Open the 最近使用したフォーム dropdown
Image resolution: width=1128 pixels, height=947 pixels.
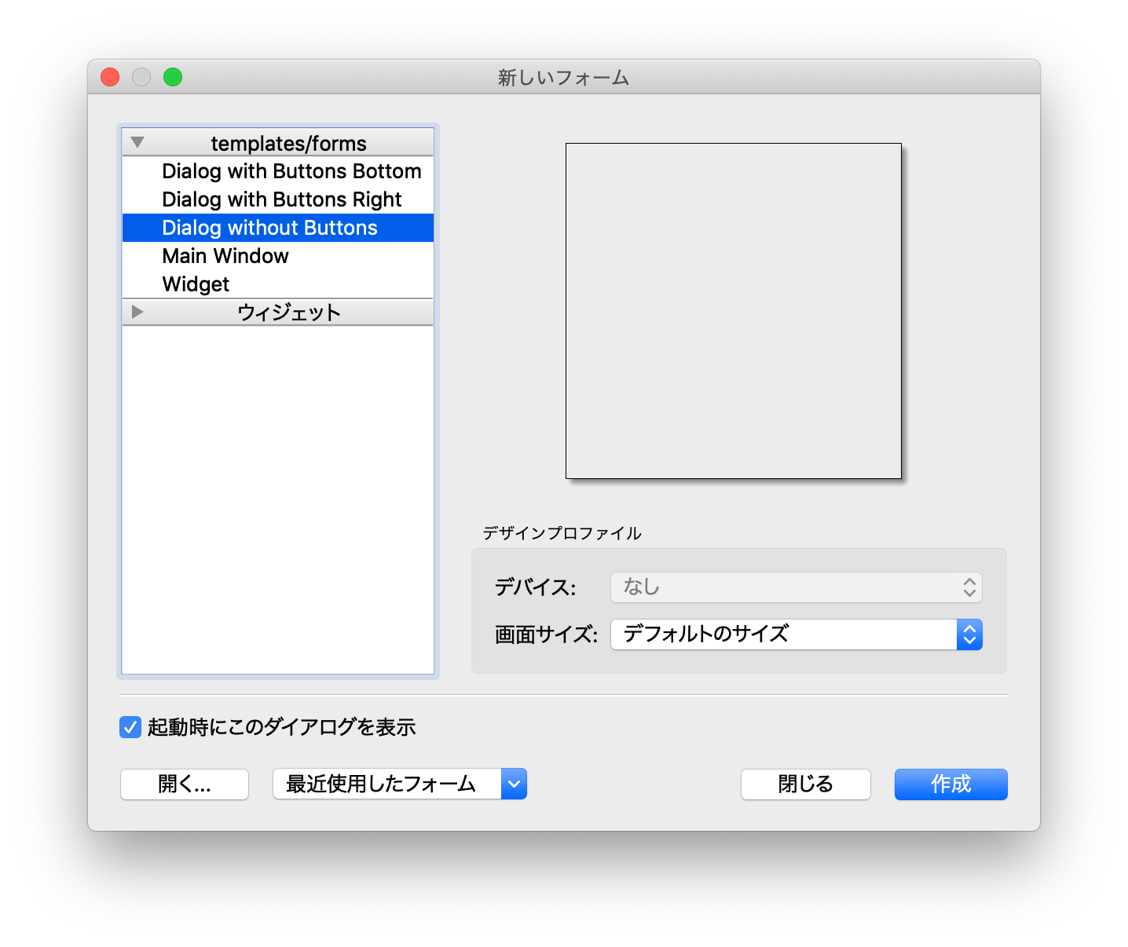(400, 784)
